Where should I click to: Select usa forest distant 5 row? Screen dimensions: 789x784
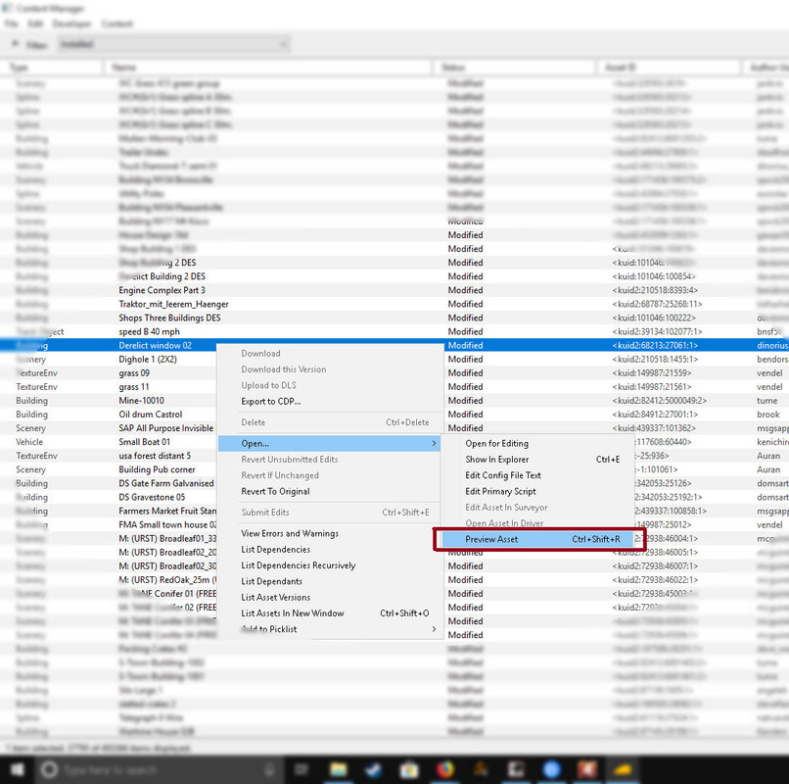[394, 456]
